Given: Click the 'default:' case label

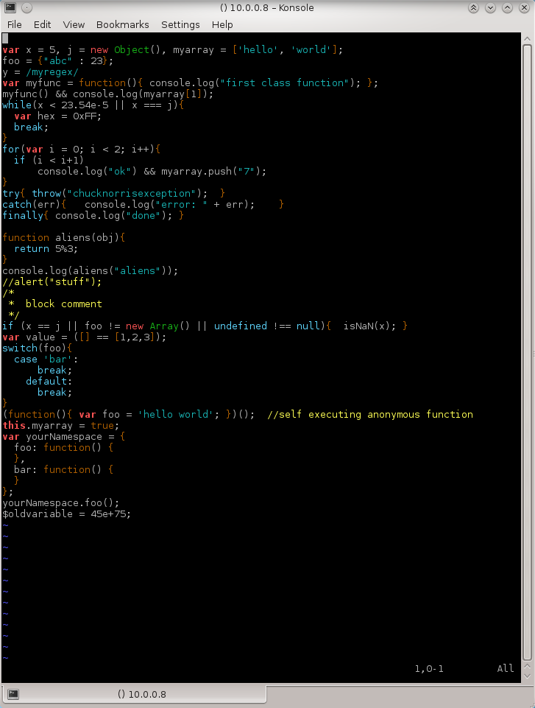Looking at the screenshot, I should pyautogui.click(x=49, y=382).
